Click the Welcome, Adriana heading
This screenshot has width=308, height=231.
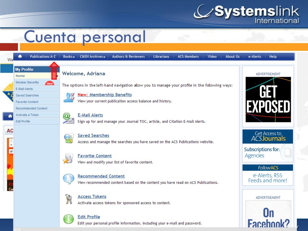[84, 73]
